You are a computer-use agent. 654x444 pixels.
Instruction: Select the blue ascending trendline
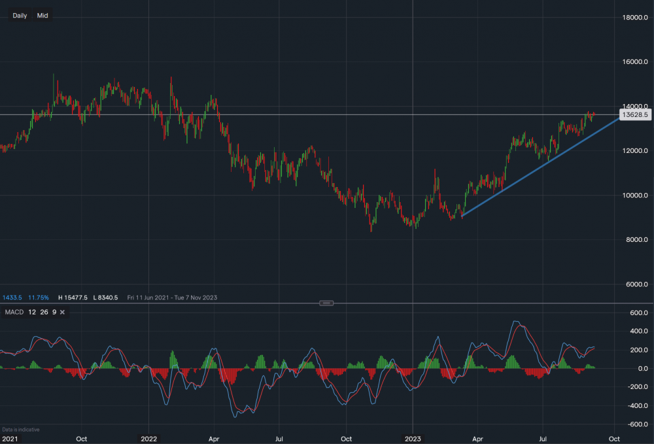[x=523, y=175]
